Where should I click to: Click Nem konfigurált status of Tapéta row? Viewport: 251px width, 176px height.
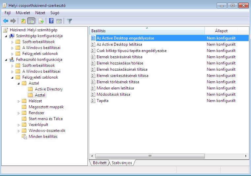click(x=221, y=101)
